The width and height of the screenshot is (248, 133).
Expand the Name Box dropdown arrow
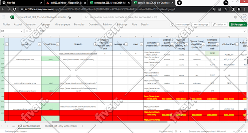22,31
